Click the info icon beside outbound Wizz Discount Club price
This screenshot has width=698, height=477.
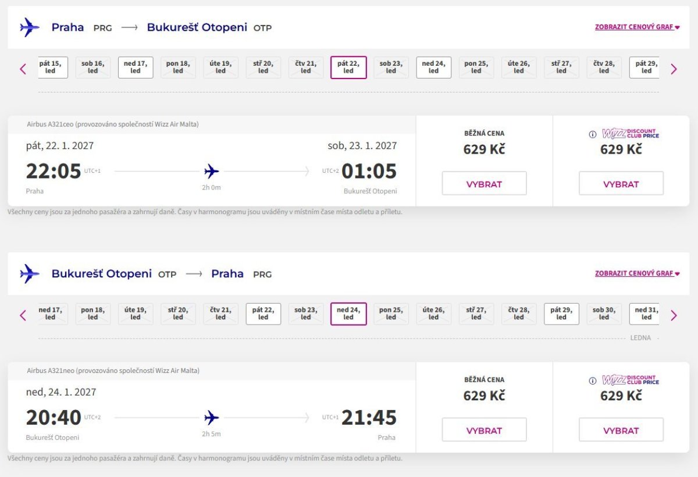(593, 134)
